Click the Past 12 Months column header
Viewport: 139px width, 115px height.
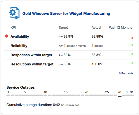tap(120, 27)
